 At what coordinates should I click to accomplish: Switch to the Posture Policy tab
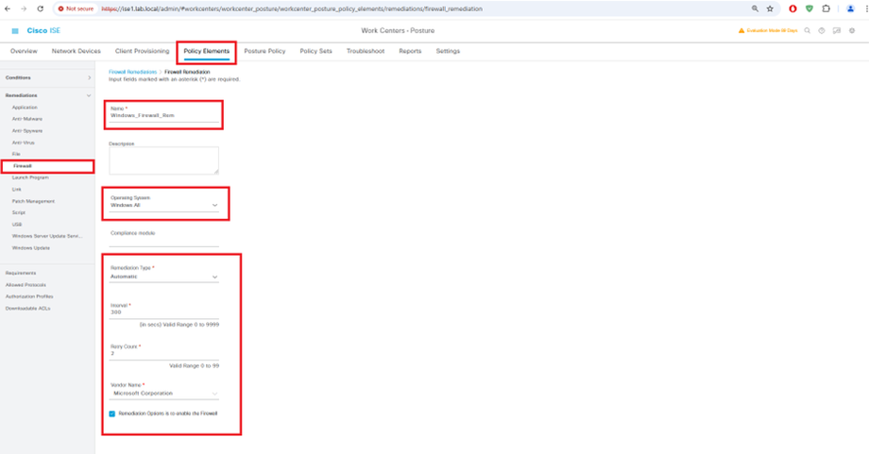264,51
